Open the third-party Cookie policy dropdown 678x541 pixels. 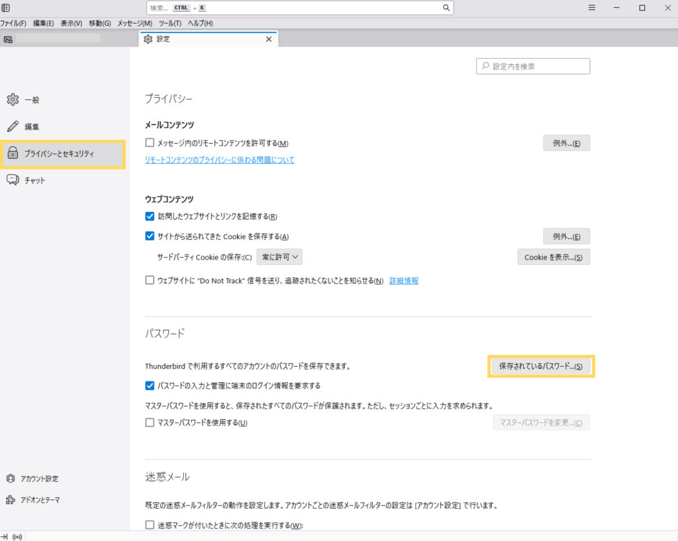(279, 257)
